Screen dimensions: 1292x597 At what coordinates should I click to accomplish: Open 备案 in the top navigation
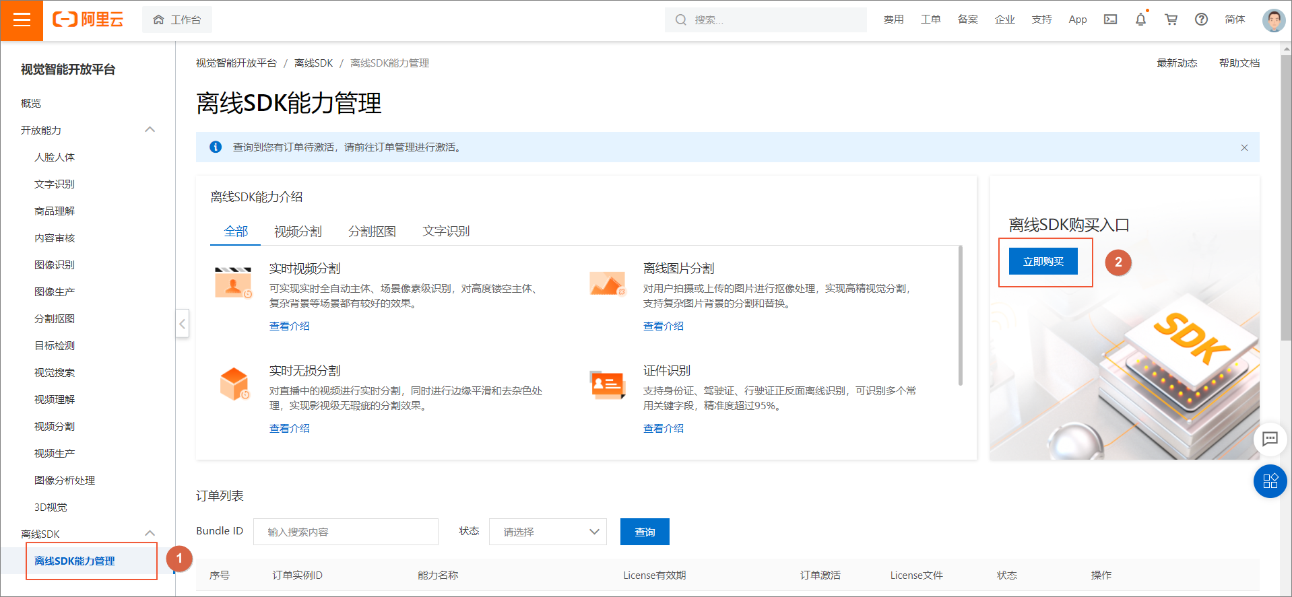click(x=968, y=20)
